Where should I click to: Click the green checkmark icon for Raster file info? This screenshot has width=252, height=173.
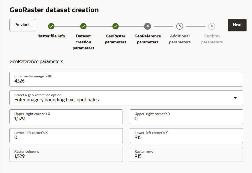[x=51, y=26]
